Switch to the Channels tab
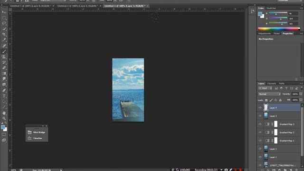 (x=271, y=84)
